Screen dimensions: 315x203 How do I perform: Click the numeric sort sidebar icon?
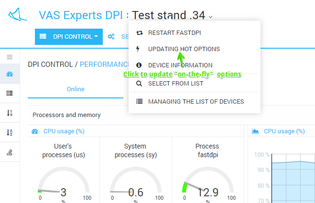10,113
